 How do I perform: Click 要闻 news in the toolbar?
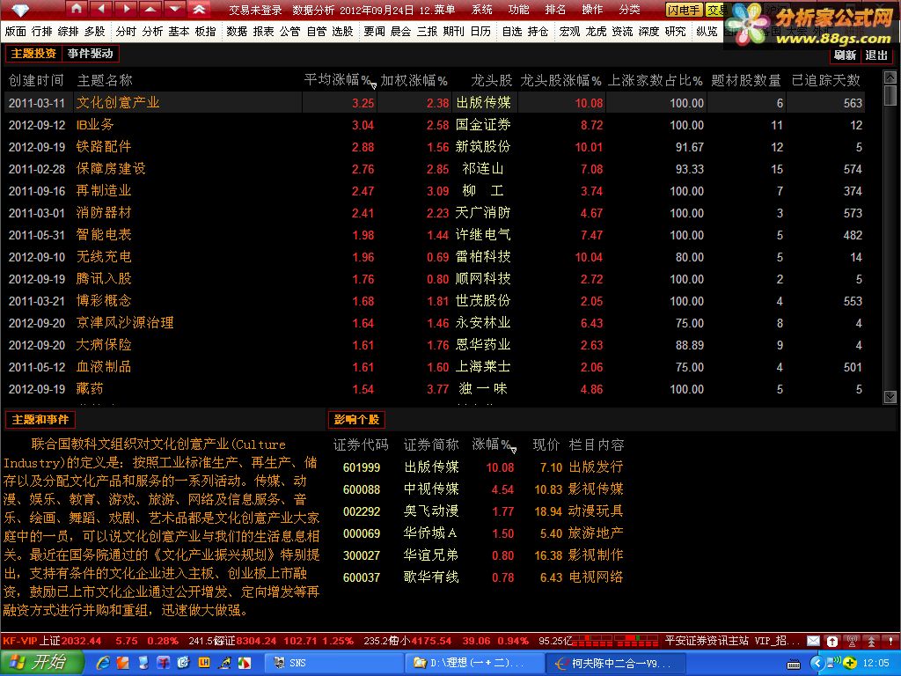pyautogui.click(x=375, y=32)
